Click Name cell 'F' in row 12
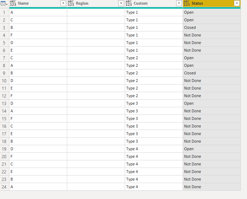 click(x=38, y=96)
